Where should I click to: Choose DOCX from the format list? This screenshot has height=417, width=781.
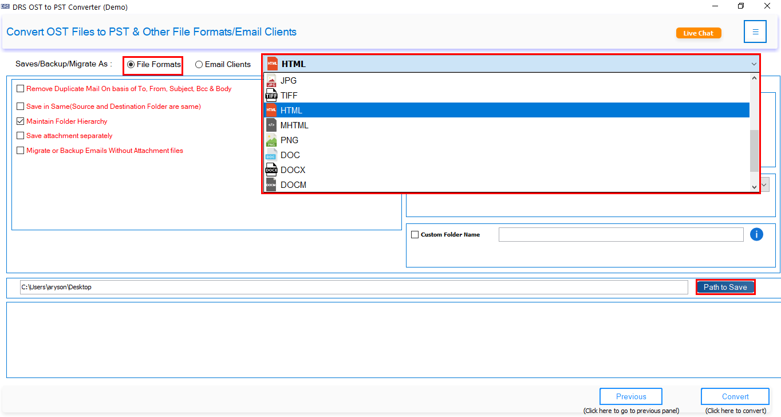[x=507, y=170]
